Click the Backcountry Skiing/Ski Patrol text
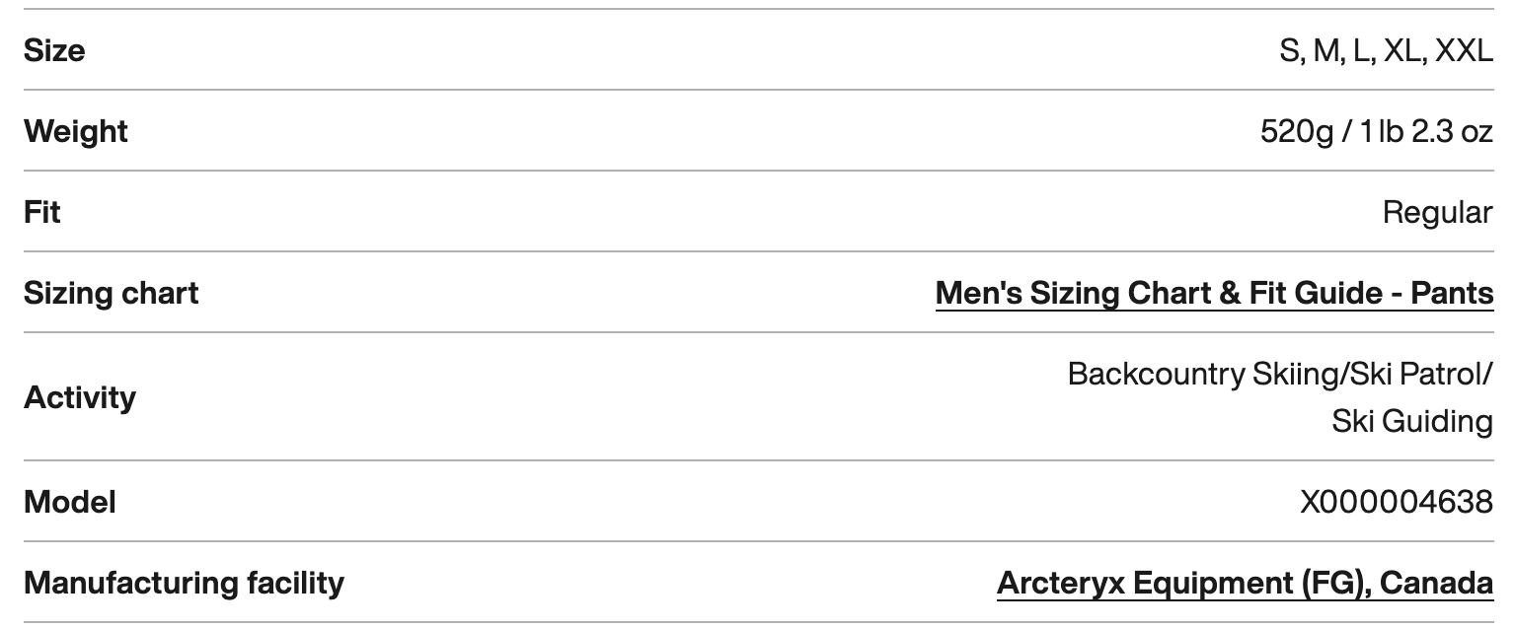The width and height of the screenshot is (1514, 629). click(x=1279, y=375)
